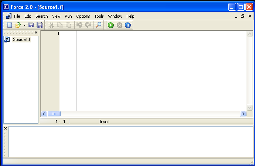This screenshot has height=166, width=255.
Task: Expand the open file dropdown arrow
Action: pyautogui.click(x=24, y=25)
